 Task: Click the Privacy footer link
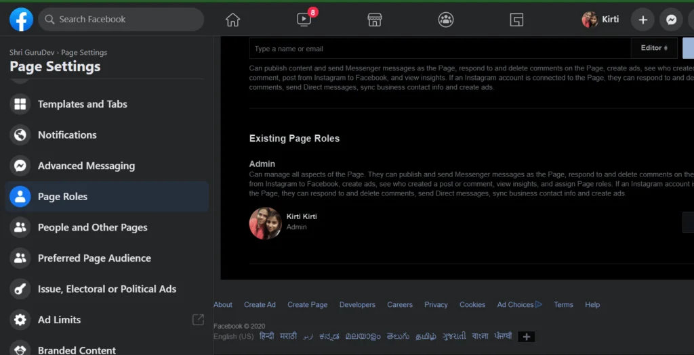[436, 305]
